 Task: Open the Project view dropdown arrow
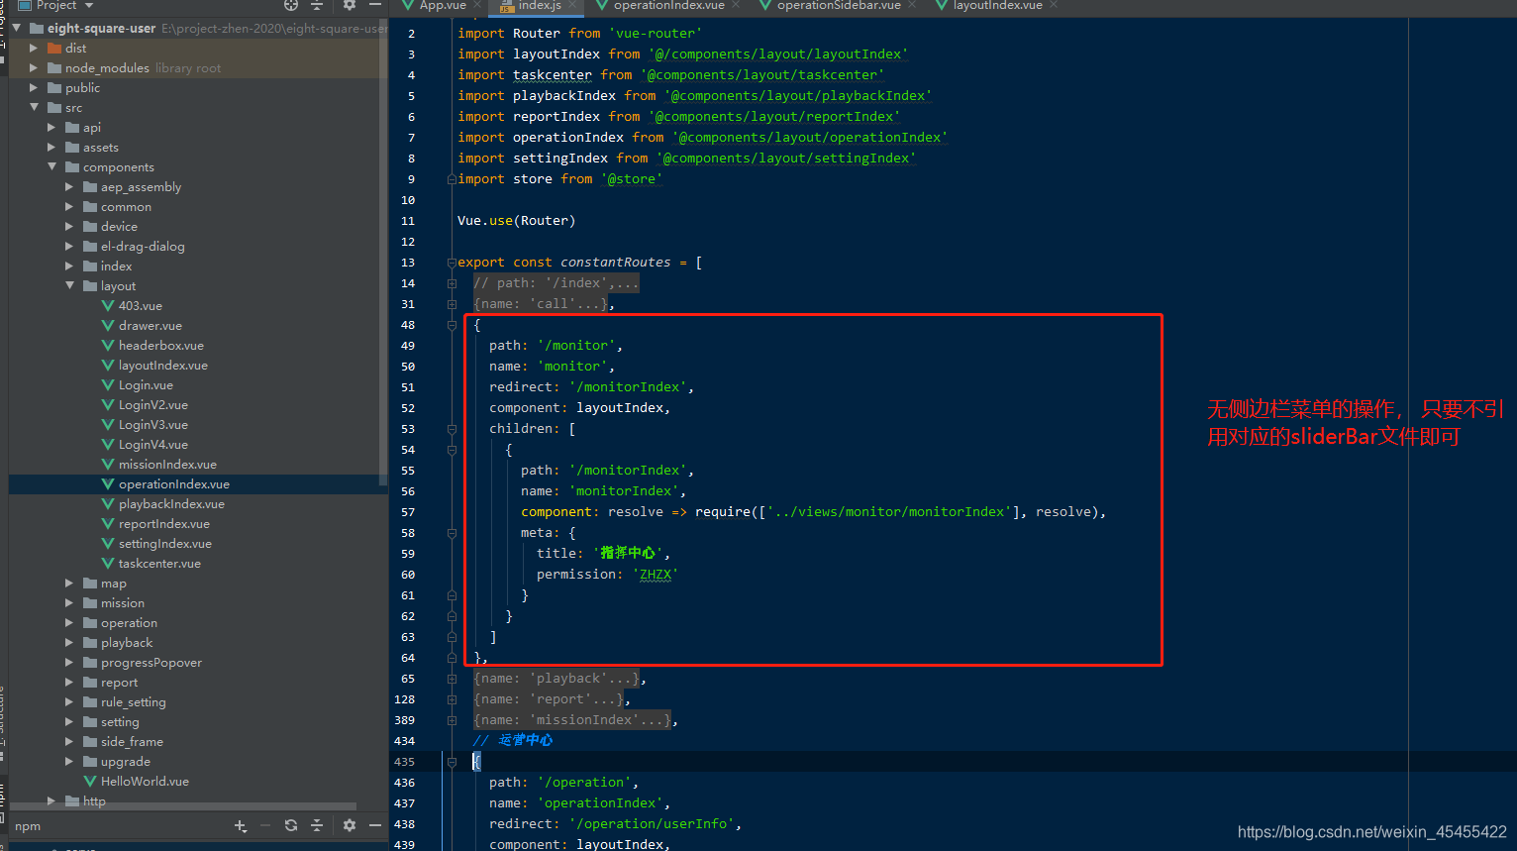(x=89, y=6)
